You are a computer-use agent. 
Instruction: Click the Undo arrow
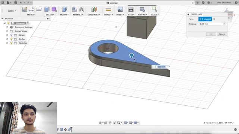pos(21,3)
